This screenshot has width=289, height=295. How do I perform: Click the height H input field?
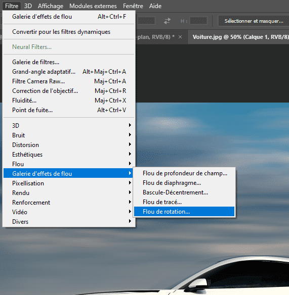pos(198,21)
